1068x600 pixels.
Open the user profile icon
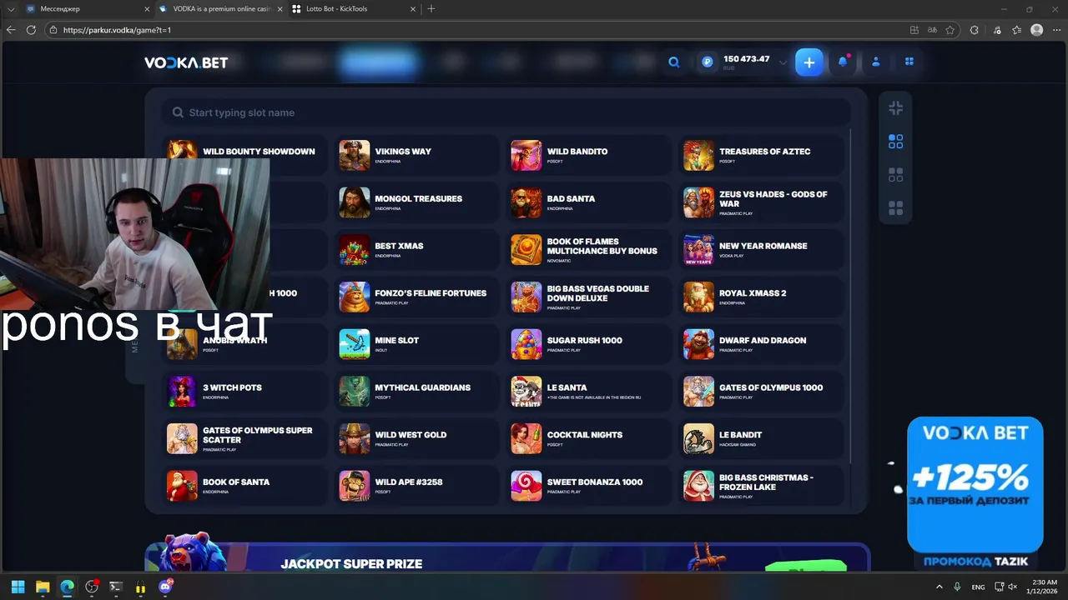pyautogui.click(x=876, y=62)
